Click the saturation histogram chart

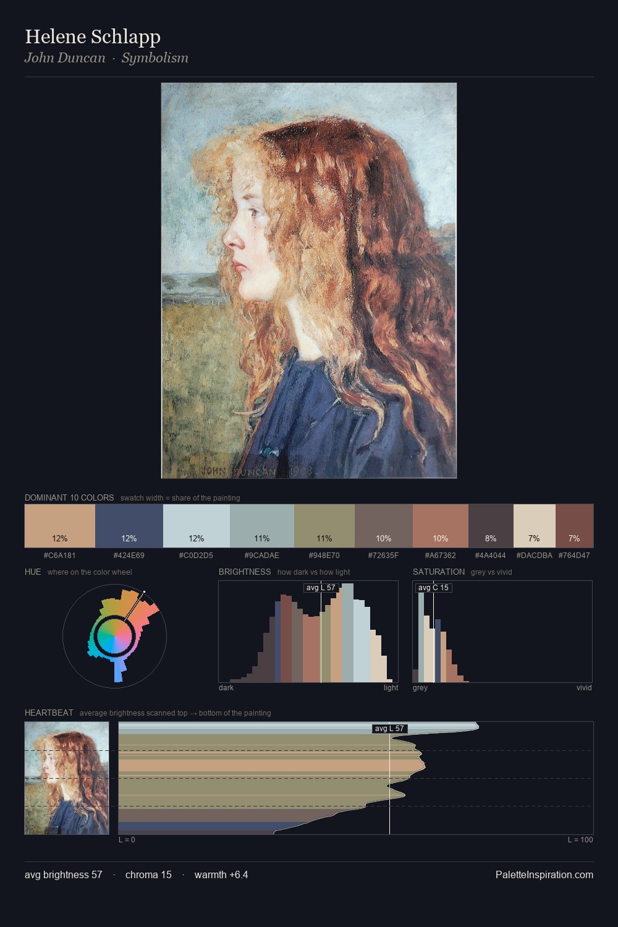point(502,632)
